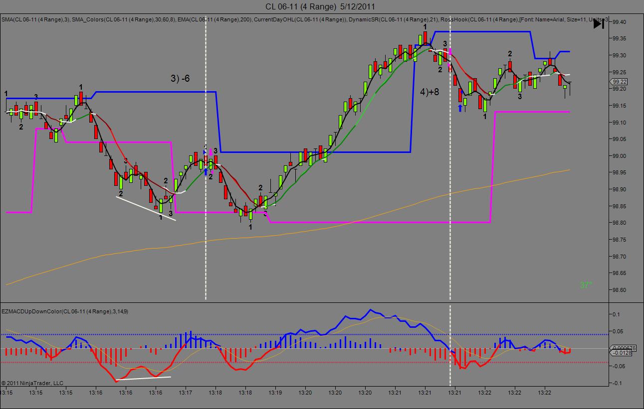This screenshot has height=409, width=644.
Task: Click the 98.85 price axis label
Action: [x=620, y=206]
